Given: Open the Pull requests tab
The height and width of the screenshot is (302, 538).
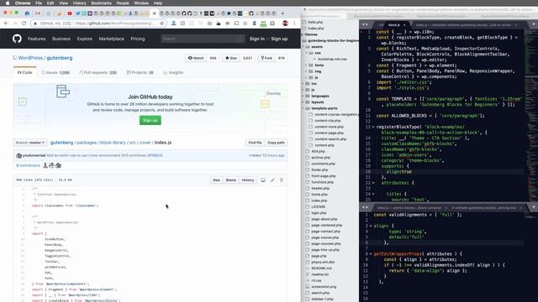Looking at the screenshot, I should pyautogui.click(x=98, y=73).
